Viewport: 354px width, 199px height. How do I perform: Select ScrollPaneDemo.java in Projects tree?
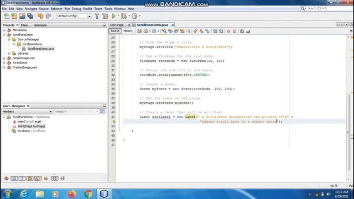coord(41,49)
